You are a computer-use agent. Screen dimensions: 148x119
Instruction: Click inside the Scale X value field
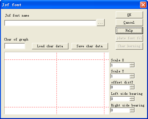point(120,65)
